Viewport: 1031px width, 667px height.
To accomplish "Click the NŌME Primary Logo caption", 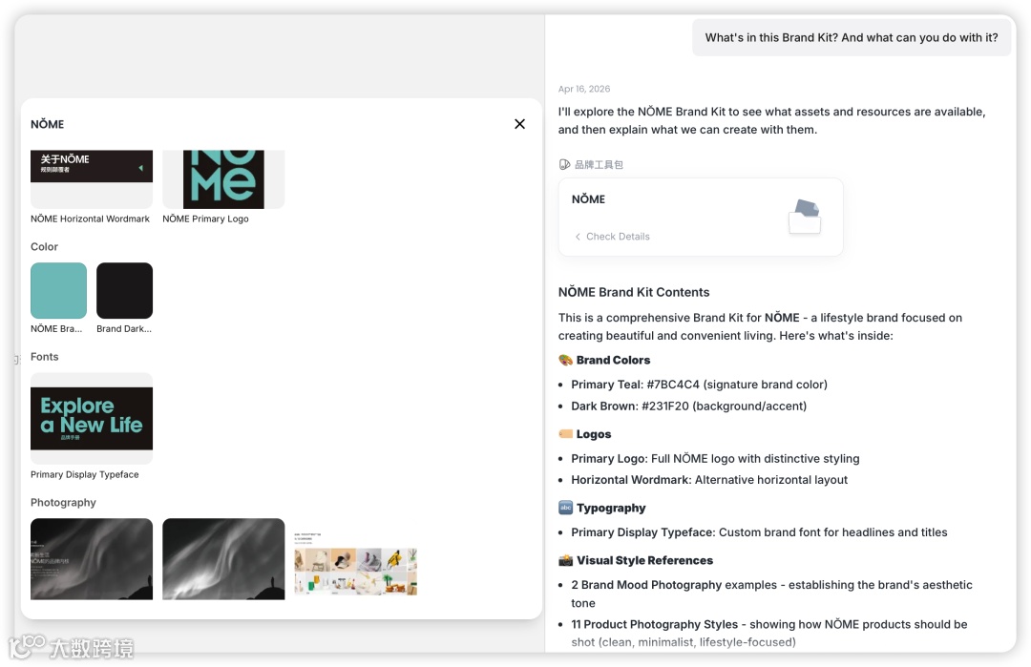I will pos(205,219).
